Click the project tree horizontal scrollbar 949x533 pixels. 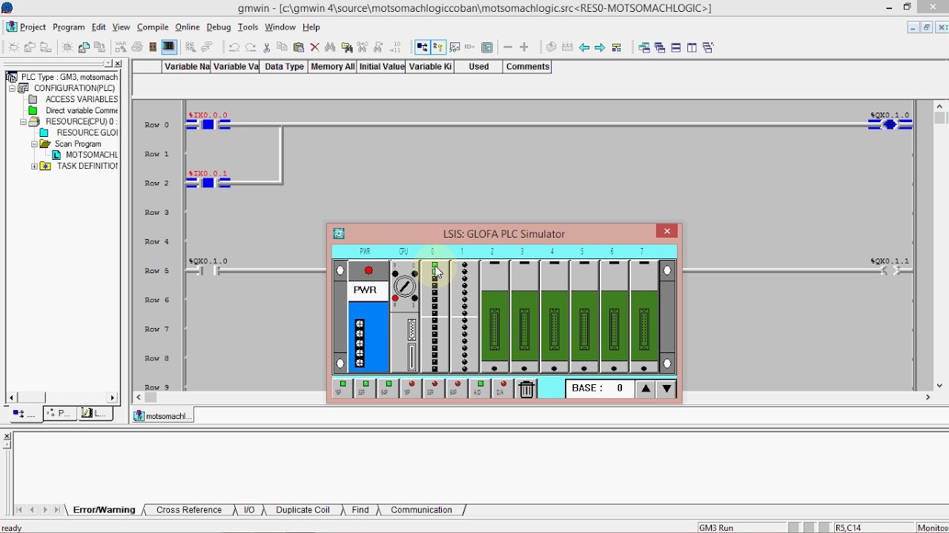click(61, 398)
